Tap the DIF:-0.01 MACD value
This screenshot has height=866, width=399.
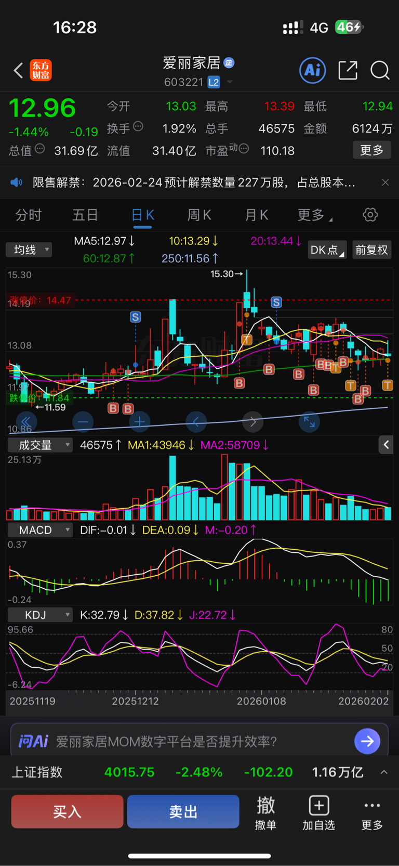pos(108,530)
